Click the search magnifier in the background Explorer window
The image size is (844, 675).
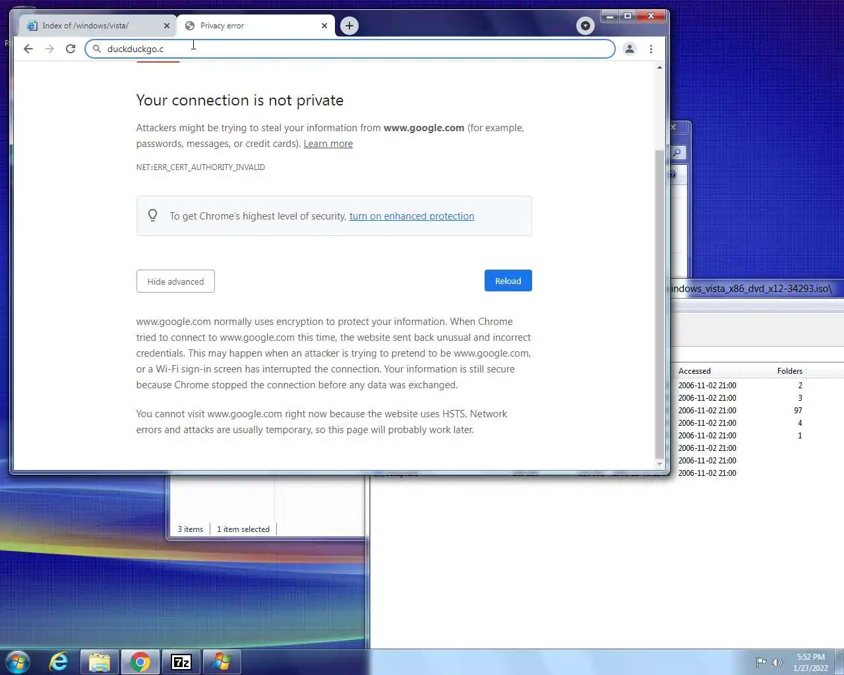pos(677,152)
